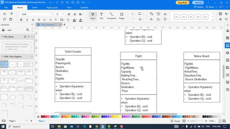Viewport: 230px width, 129px height.
Task: Select the first UML class shape thumbnail
Action: tap(4, 64)
